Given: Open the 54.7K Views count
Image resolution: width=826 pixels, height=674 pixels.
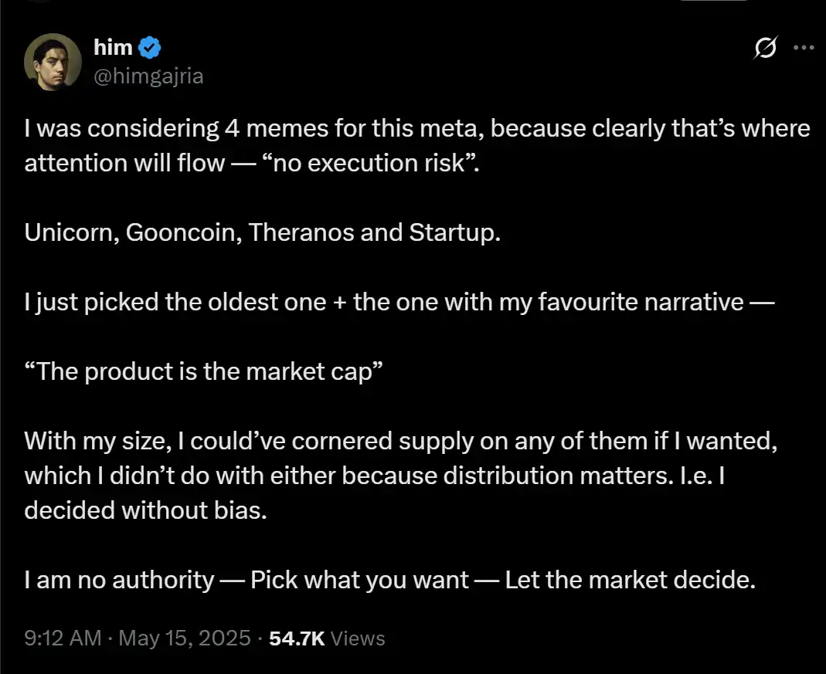Looking at the screenshot, I should 326,638.
